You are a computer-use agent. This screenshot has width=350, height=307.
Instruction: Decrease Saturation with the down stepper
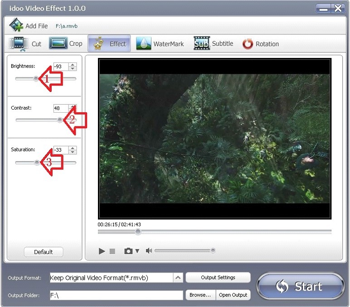tap(73, 152)
